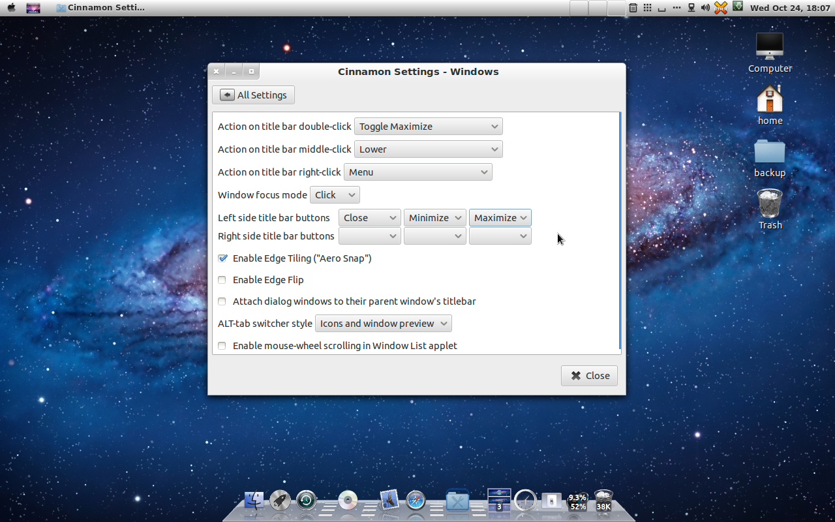Open the left side Maximize button dropdown
The width and height of the screenshot is (835, 522).
point(500,218)
